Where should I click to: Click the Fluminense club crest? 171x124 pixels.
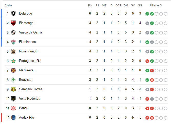13,42
